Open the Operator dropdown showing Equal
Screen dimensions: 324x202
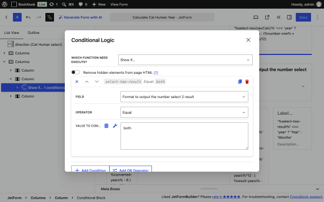click(184, 113)
